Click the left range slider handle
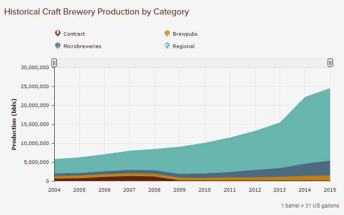The height and width of the screenshot is (215, 344). click(x=54, y=63)
